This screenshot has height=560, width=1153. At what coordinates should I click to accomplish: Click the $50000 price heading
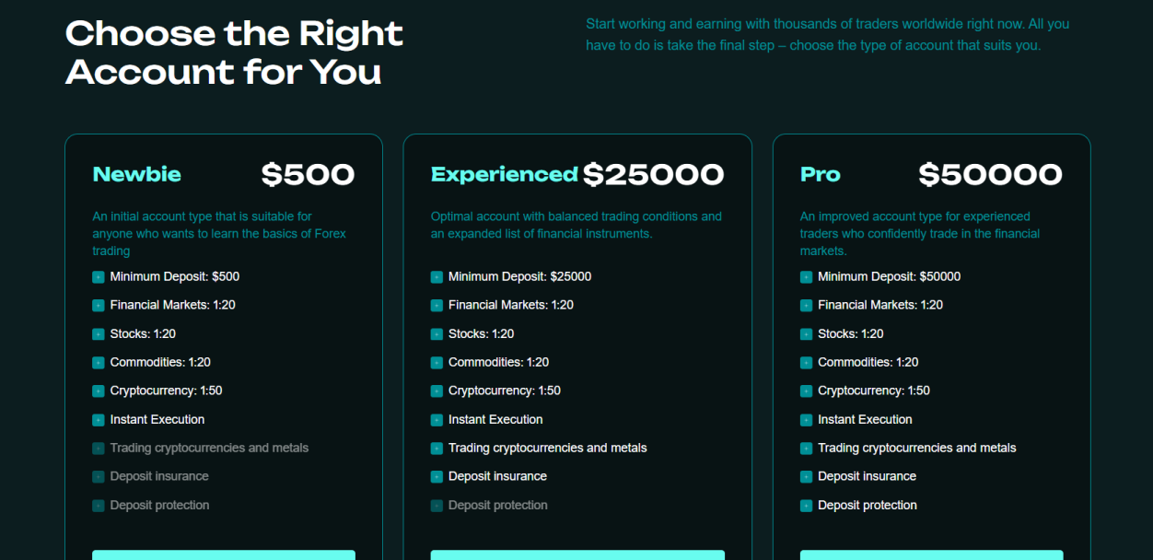[x=990, y=175]
